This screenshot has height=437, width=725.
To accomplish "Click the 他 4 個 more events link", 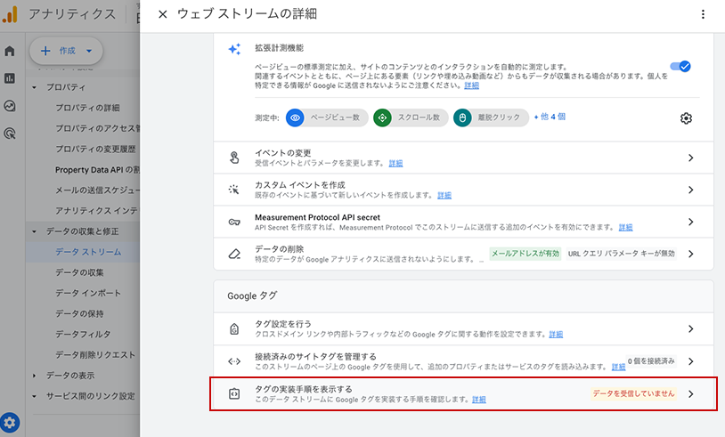I will (550, 117).
